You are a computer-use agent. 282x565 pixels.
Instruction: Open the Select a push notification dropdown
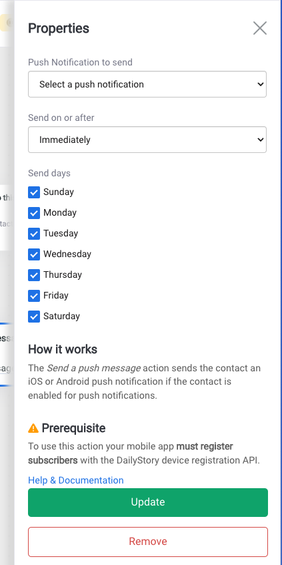(147, 84)
